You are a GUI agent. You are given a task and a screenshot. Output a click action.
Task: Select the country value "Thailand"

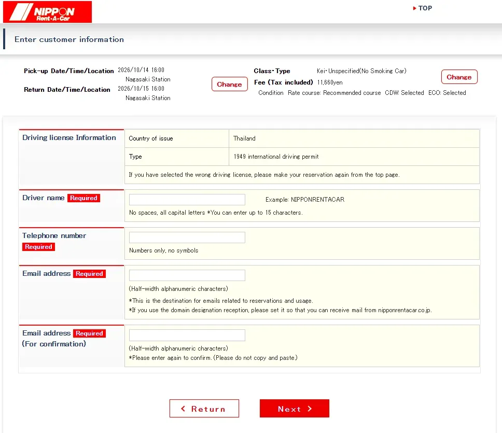point(244,138)
